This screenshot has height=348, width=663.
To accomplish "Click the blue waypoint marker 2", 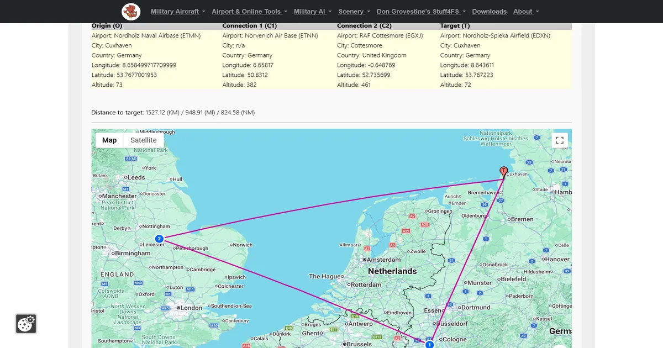I will [159, 239].
